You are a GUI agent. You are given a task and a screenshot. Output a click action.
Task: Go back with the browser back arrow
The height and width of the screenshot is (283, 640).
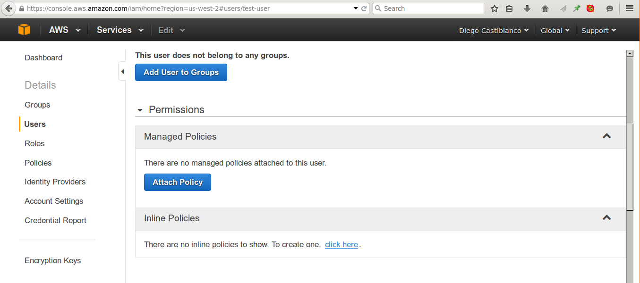point(9,8)
